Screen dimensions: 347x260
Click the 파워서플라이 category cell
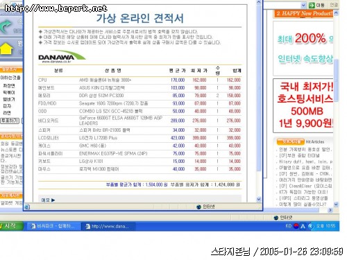pyautogui.click(x=51, y=153)
